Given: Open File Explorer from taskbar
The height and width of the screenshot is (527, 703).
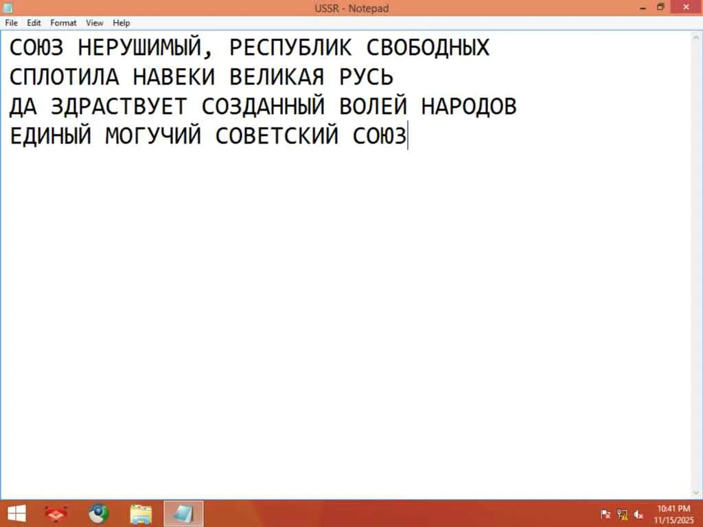Looking at the screenshot, I should click(x=141, y=514).
